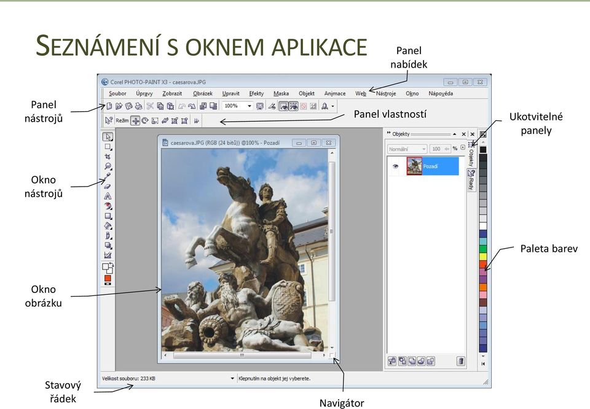The width and height of the screenshot is (590, 409).
Task: Toggle the scale mode button
Action: click(155, 120)
